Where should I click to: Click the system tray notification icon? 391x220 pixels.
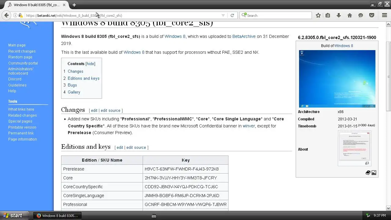pos(368,215)
